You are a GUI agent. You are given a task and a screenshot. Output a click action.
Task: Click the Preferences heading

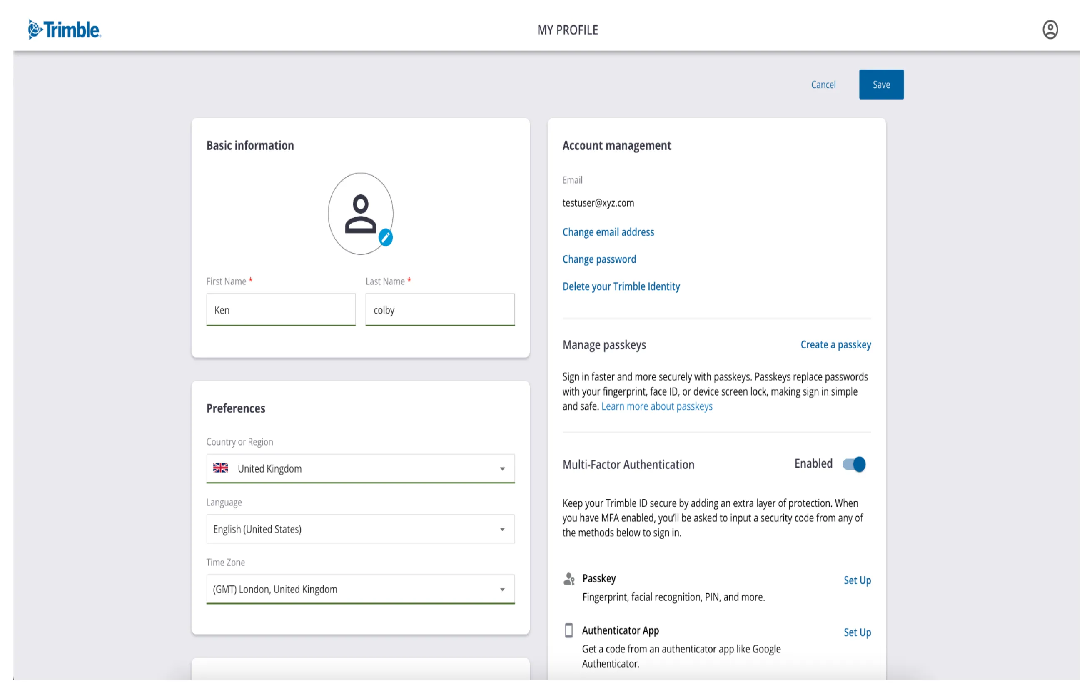pyautogui.click(x=236, y=408)
